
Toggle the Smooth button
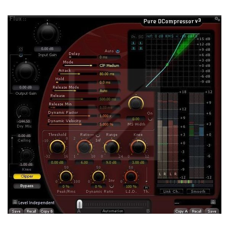(198, 191)
